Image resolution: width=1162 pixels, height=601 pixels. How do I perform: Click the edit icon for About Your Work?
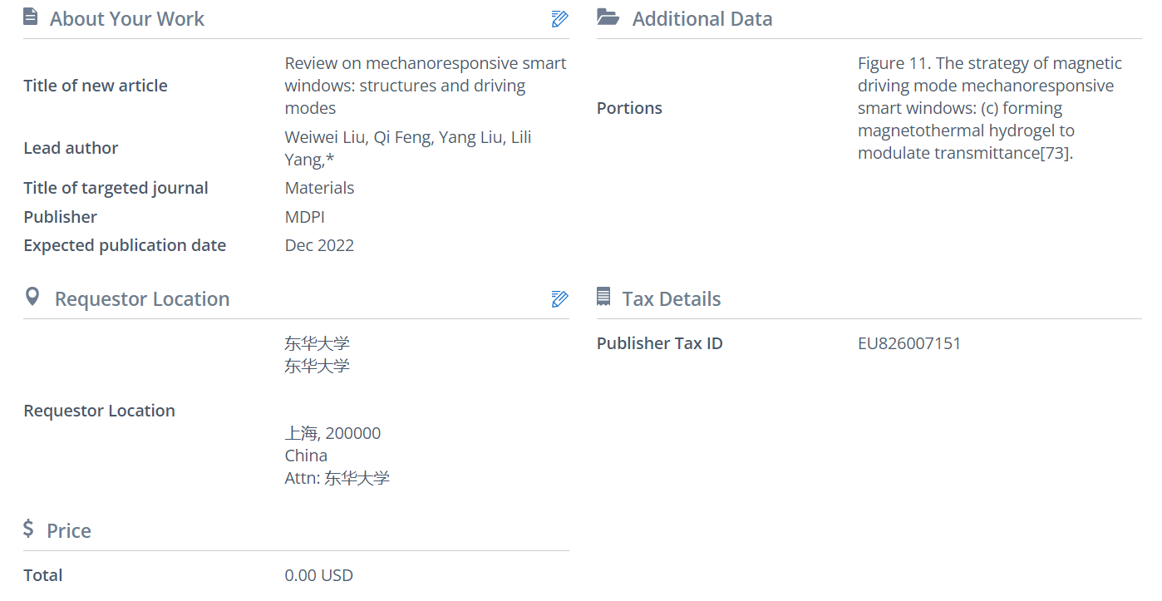coord(559,19)
